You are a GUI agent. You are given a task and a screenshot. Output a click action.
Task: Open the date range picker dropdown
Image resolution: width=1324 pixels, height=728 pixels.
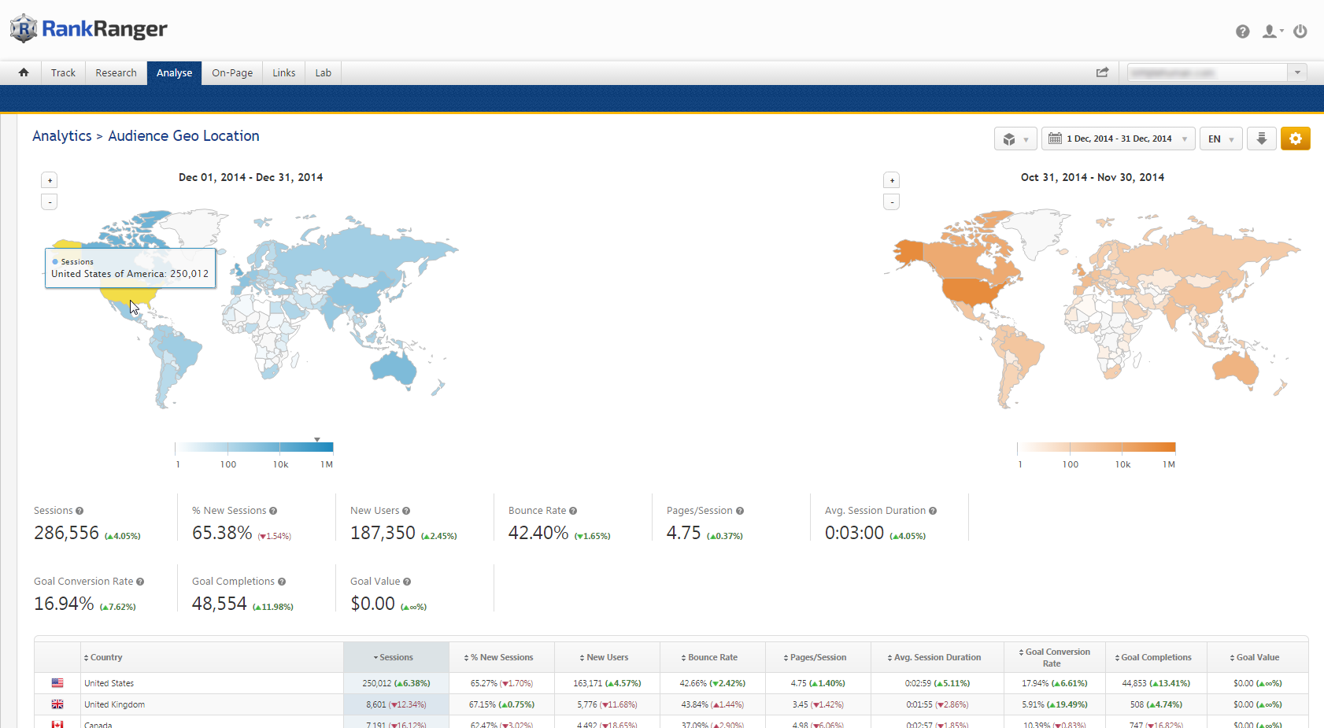[x=1118, y=139]
